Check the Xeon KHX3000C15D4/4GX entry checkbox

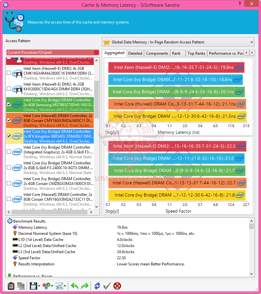(x=9, y=88)
